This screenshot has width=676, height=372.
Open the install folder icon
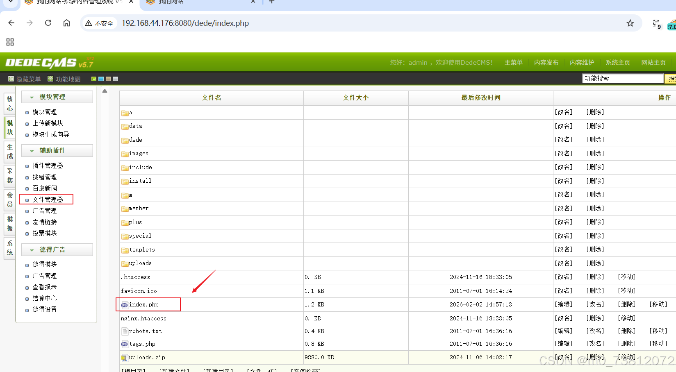(125, 181)
